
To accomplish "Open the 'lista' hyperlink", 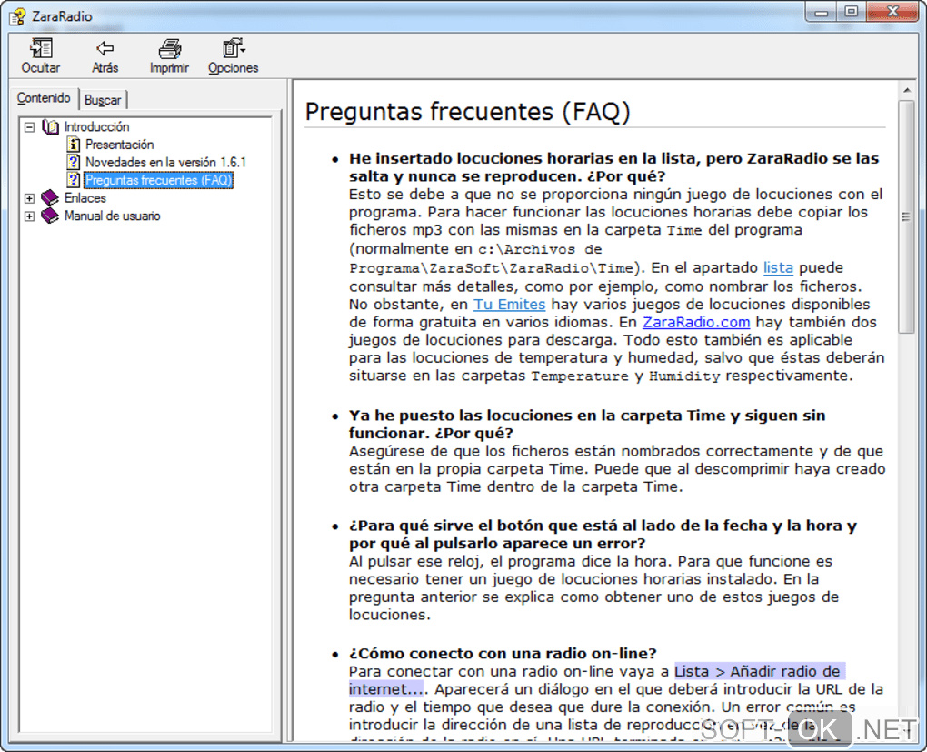I will click(778, 267).
